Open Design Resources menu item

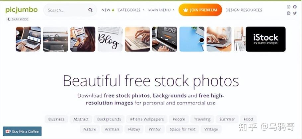coord(244,10)
